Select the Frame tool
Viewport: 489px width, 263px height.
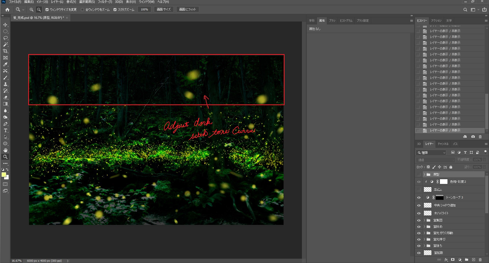click(5, 58)
